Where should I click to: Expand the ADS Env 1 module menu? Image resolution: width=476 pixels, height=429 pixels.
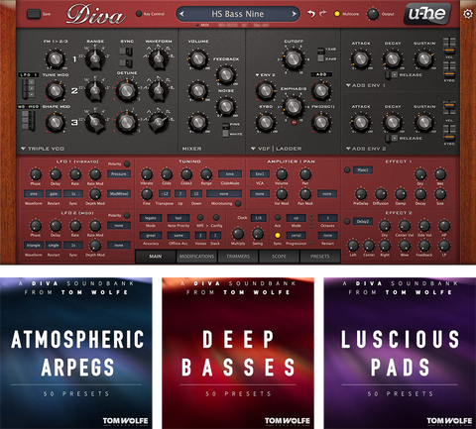(366, 85)
